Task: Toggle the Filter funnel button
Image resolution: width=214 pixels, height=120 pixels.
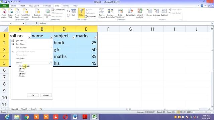Action: click(81, 13)
